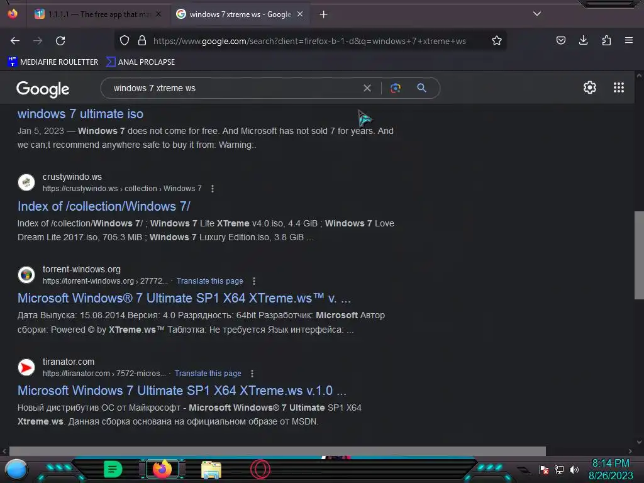Focus the Firefox address bar
Viewport: 644px width, 483px height.
[x=309, y=41]
